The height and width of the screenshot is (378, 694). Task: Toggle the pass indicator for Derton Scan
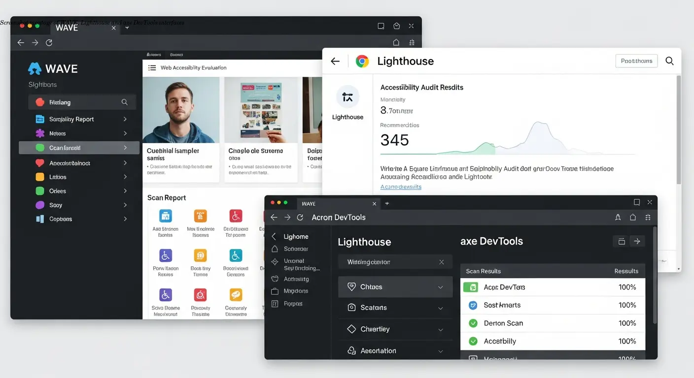[473, 323]
